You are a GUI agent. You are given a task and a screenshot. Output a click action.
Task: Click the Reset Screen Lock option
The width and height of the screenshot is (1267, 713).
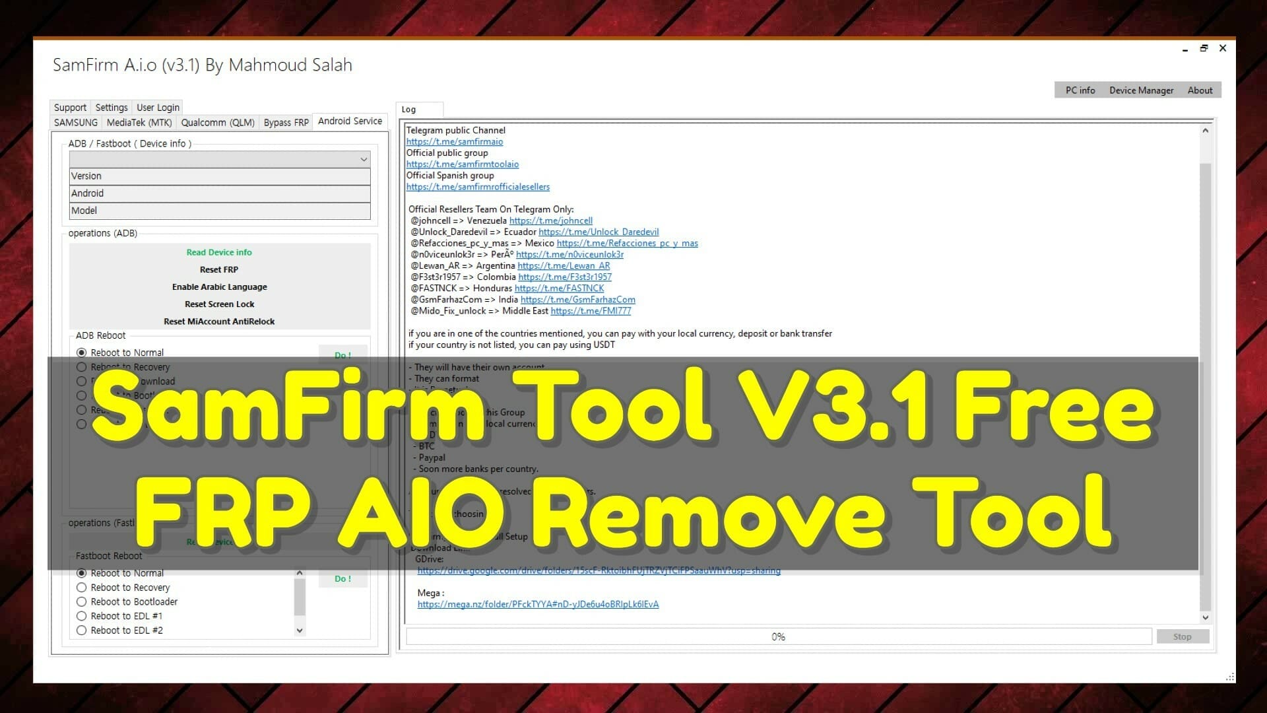(x=219, y=304)
